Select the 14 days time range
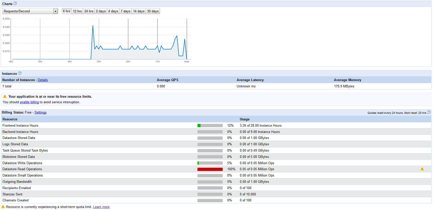 139,11
